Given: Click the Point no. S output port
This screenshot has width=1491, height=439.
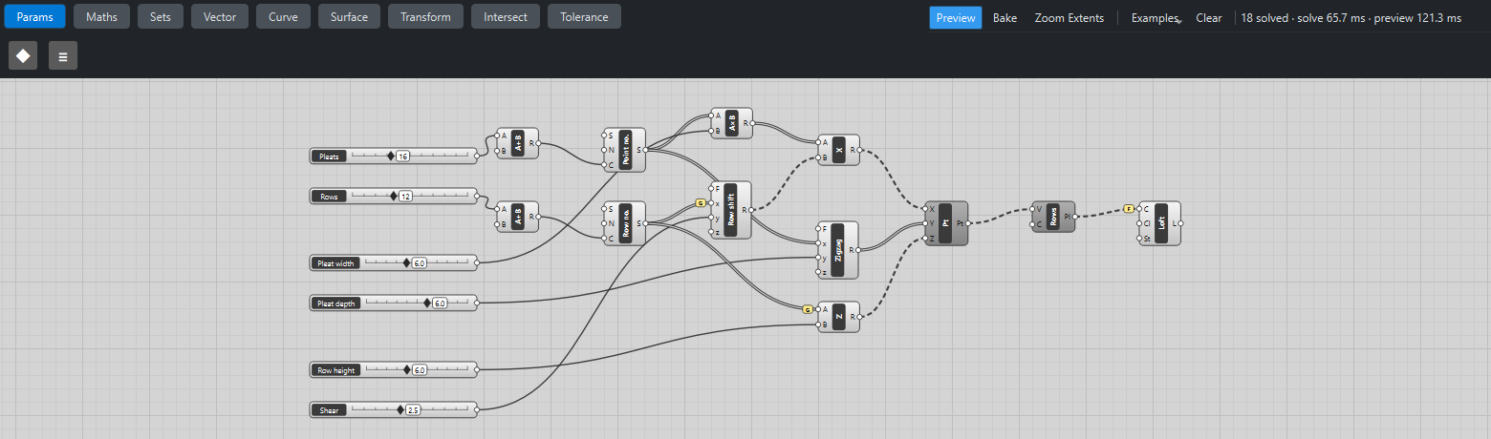Looking at the screenshot, I should tap(647, 150).
